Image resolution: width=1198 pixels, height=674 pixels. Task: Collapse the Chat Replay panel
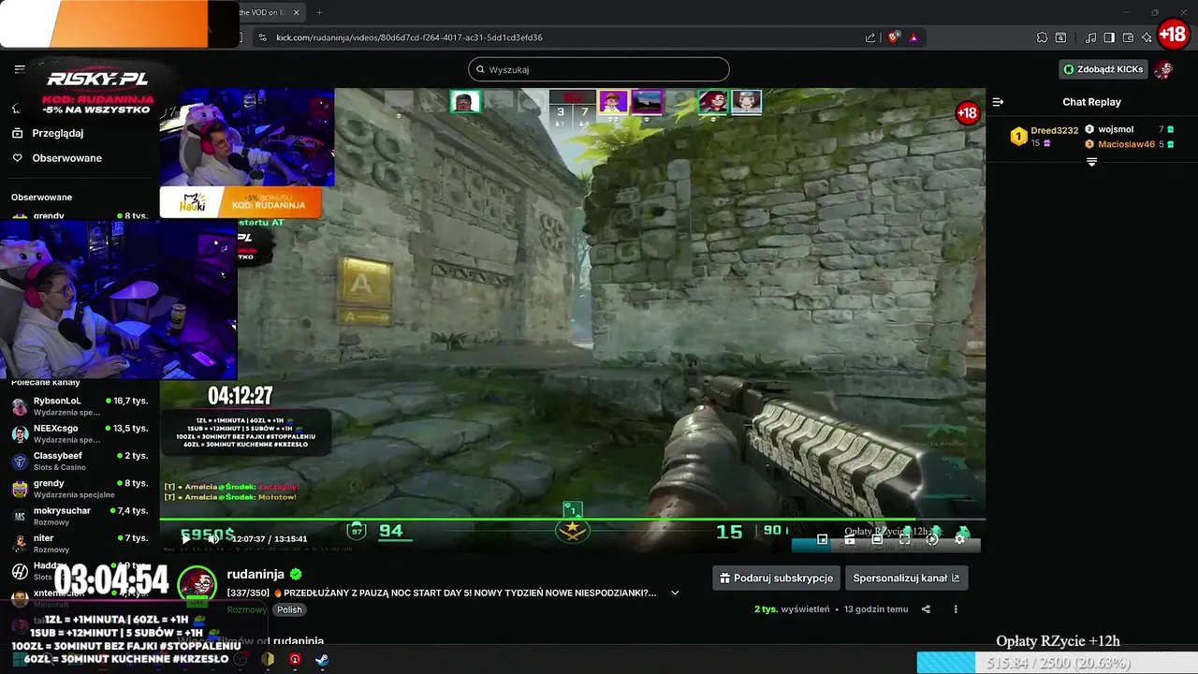(x=998, y=102)
